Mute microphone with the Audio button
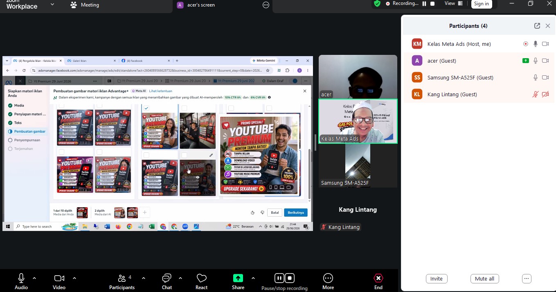 [21, 281]
